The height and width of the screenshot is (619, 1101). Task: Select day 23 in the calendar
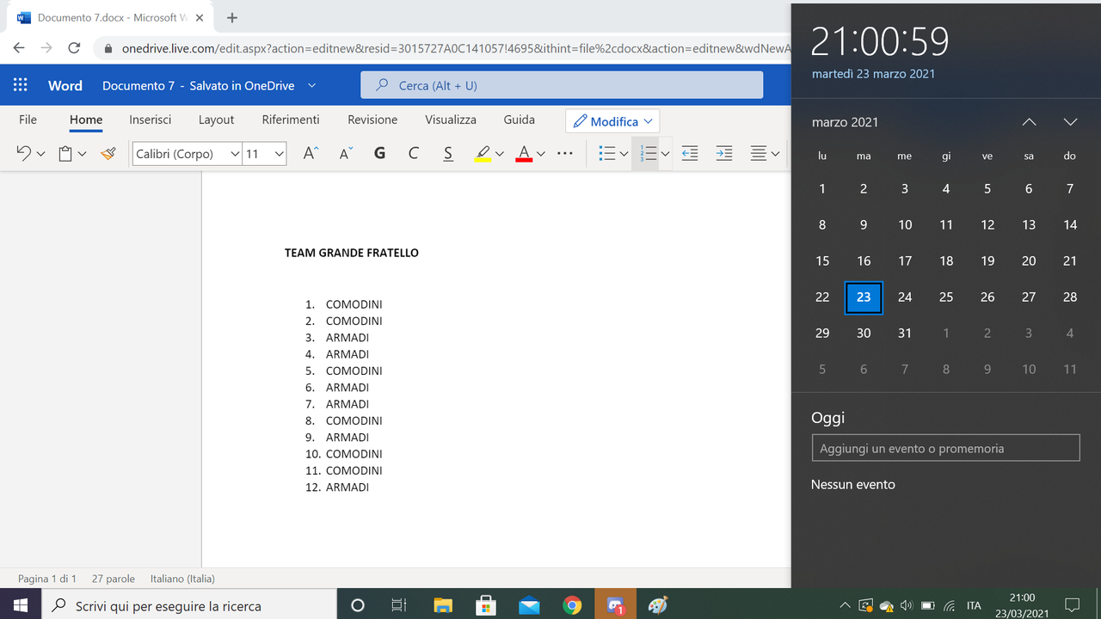coord(864,297)
